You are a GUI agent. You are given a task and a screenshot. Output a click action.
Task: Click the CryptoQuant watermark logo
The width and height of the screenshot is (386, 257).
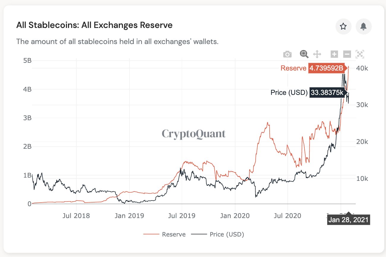[x=194, y=134]
